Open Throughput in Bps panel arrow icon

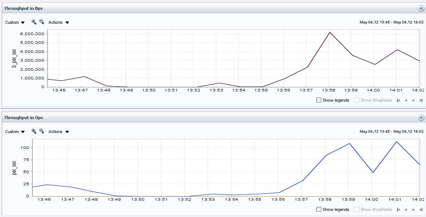click(421, 8)
